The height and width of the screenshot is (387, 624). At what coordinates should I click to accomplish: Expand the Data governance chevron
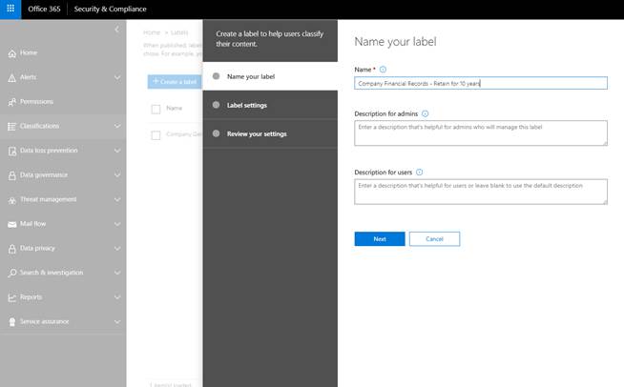pyautogui.click(x=117, y=174)
